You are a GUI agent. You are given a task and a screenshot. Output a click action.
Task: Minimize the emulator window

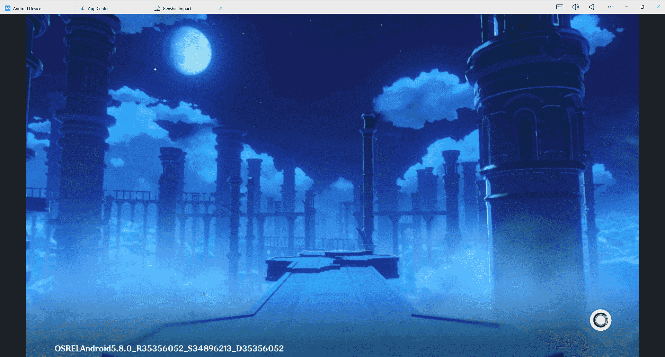(x=627, y=7)
